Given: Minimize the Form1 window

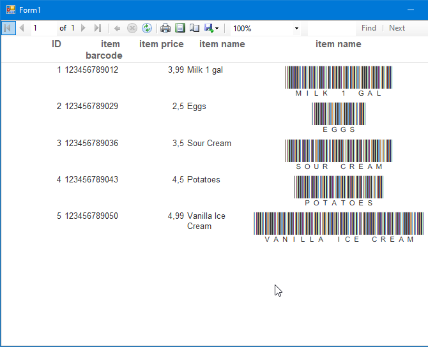Looking at the screenshot, I should 411,10.
